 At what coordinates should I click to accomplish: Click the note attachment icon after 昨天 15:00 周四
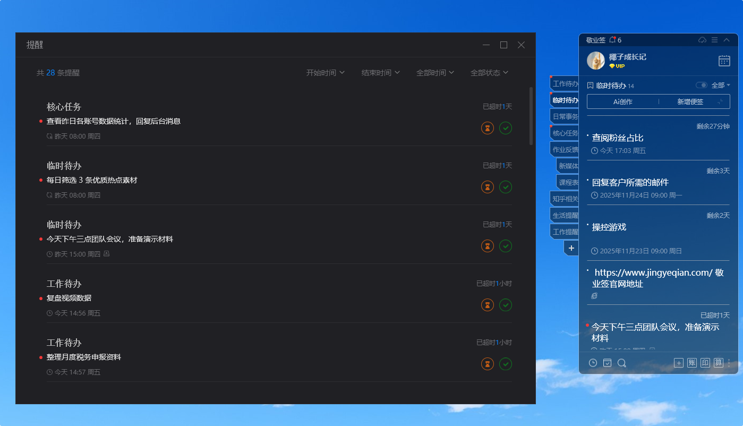[106, 254]
